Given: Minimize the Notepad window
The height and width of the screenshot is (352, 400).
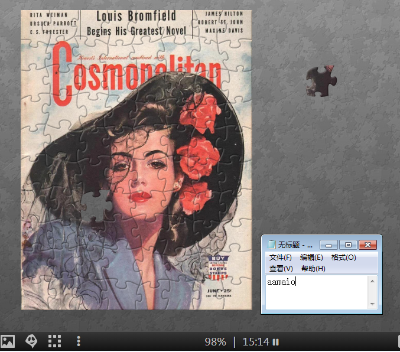Looking at the screenshot, I should tap(329, 245).
